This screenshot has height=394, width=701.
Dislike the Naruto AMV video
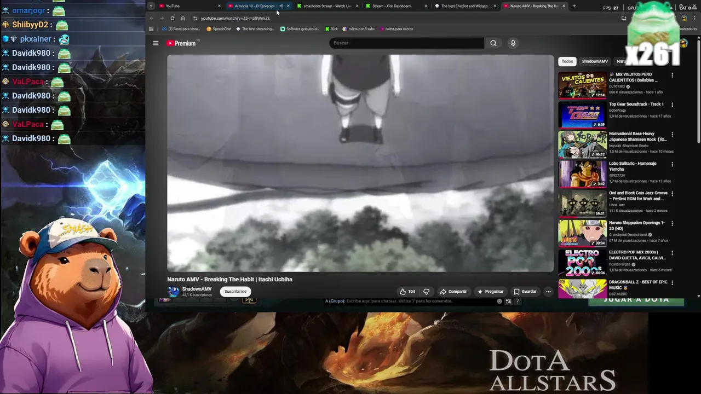[427, 292]
